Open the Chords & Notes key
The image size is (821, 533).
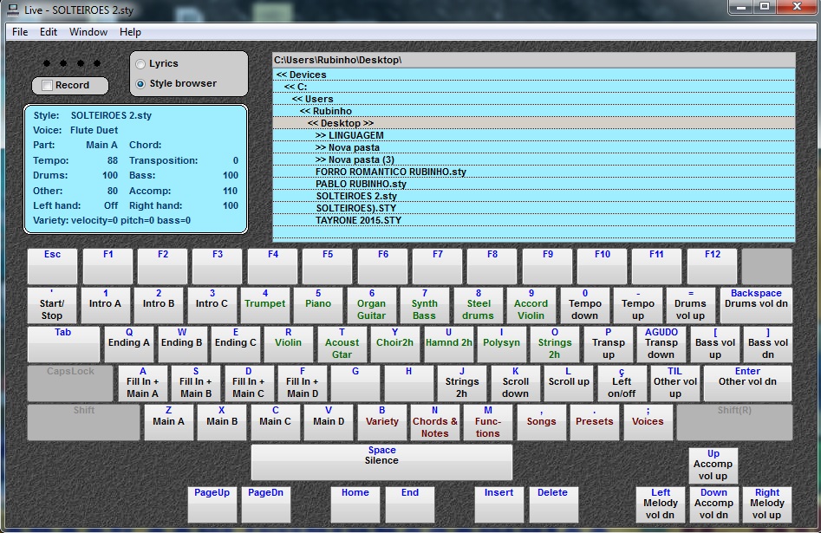(434, 423)
